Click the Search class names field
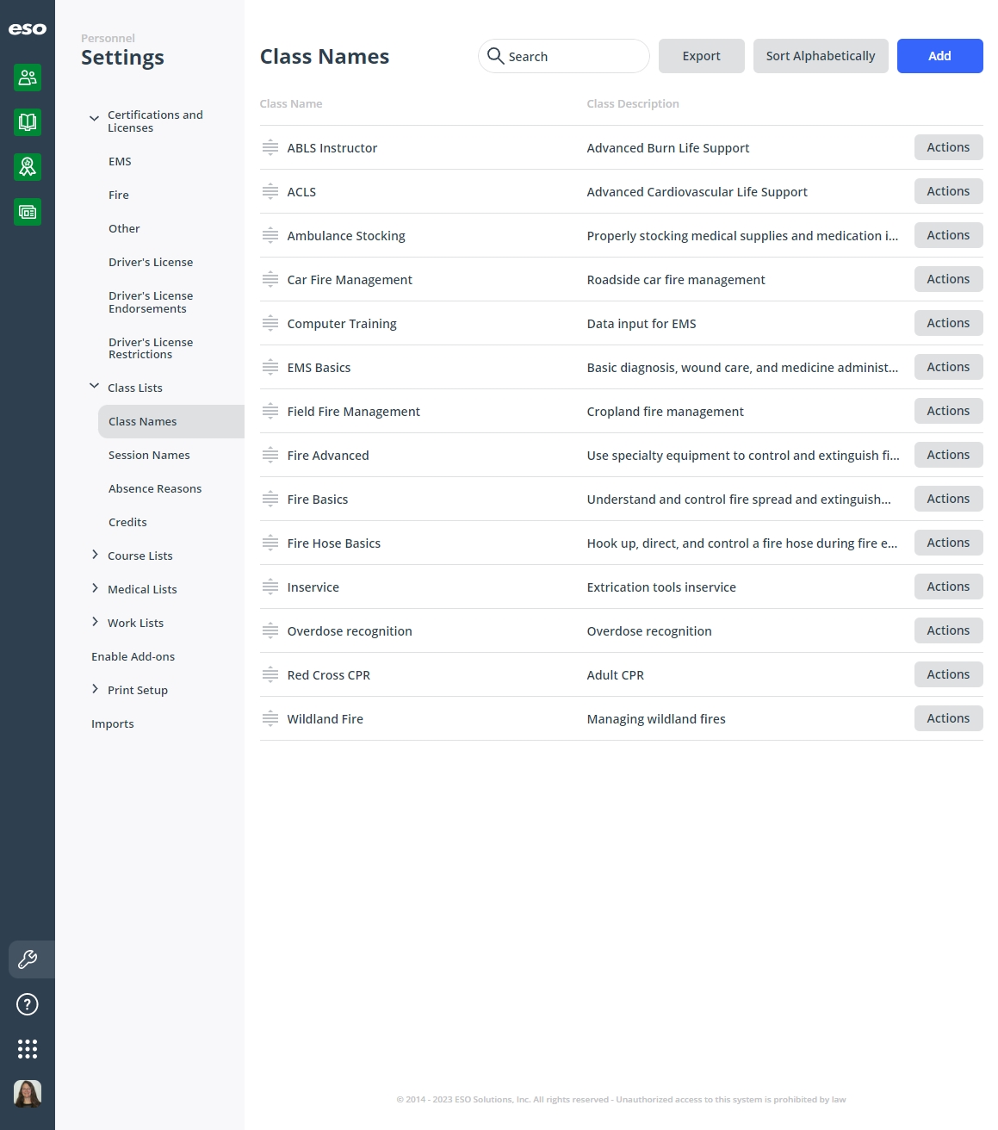Screen dimensions: 998x1130 coord(564,56)
